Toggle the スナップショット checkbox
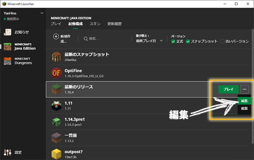 coord(188,41)
